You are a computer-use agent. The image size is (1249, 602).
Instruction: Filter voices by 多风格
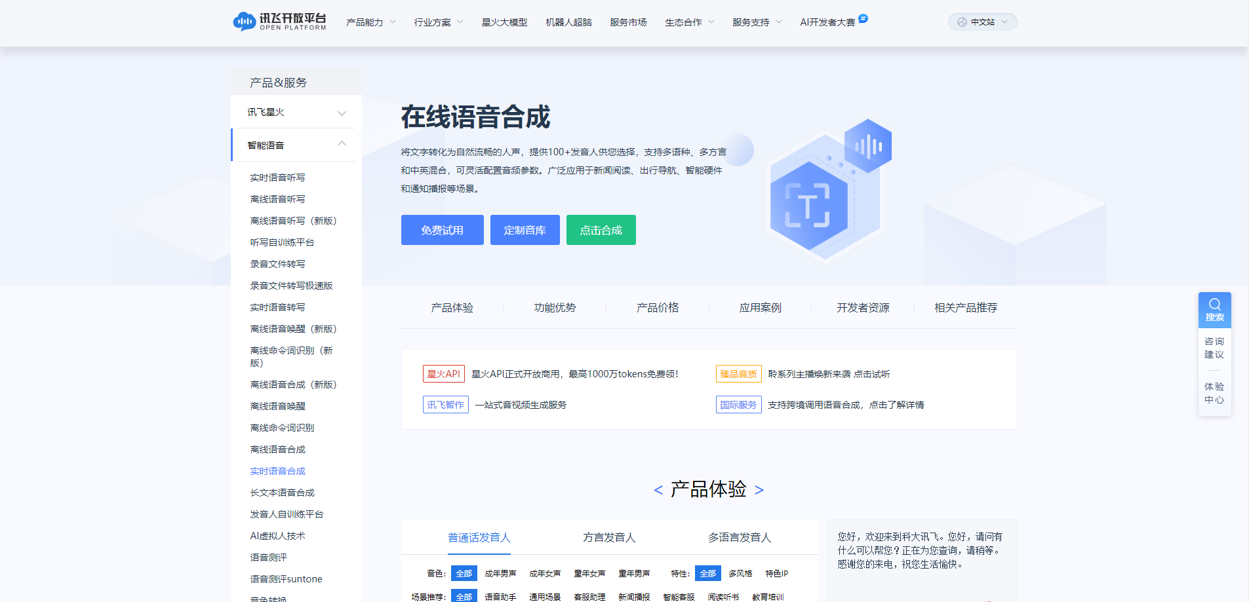click(740, 574)
